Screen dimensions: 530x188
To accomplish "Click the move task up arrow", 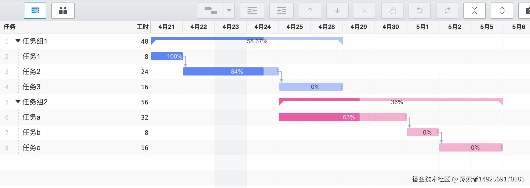I will (x=310, y=11).
